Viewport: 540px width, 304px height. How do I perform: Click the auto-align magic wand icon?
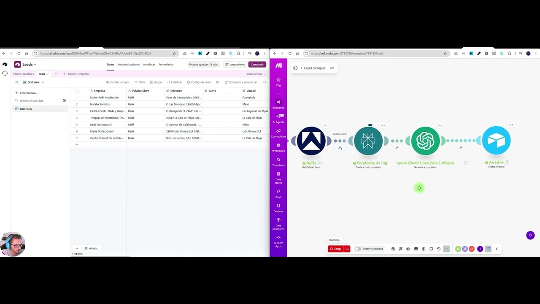(401, 249)
